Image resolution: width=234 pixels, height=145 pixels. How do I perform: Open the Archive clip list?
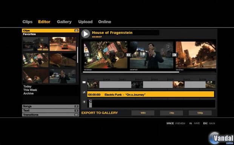(x=28, y=93)
